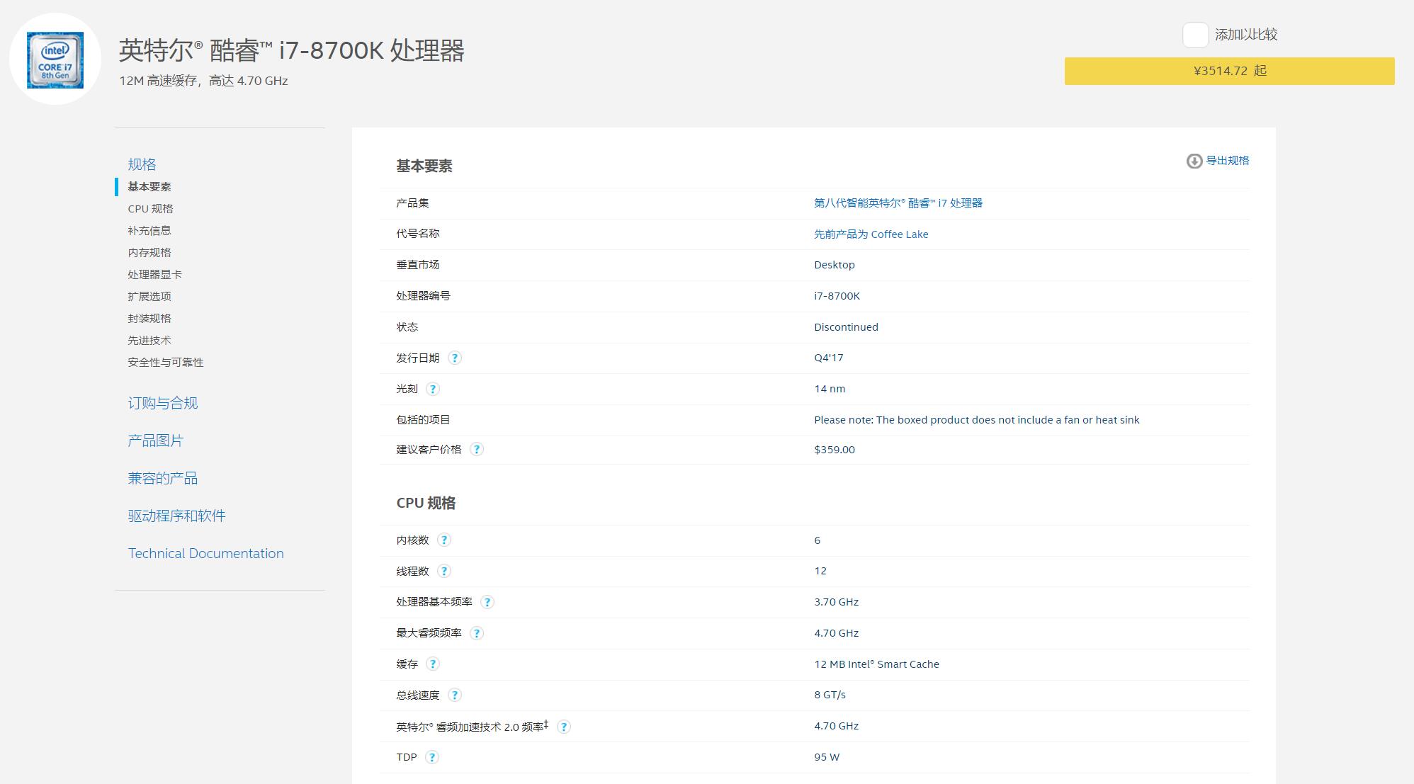The image size is (1414, 784).
Task: Click the 状态 row label
Action: click(407, 327)
